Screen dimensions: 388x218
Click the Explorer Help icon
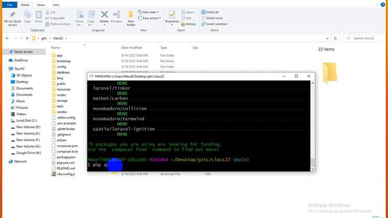[x=383, y=5]
